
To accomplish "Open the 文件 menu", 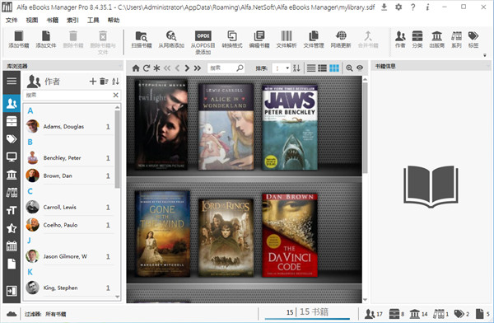I will 12,20.
